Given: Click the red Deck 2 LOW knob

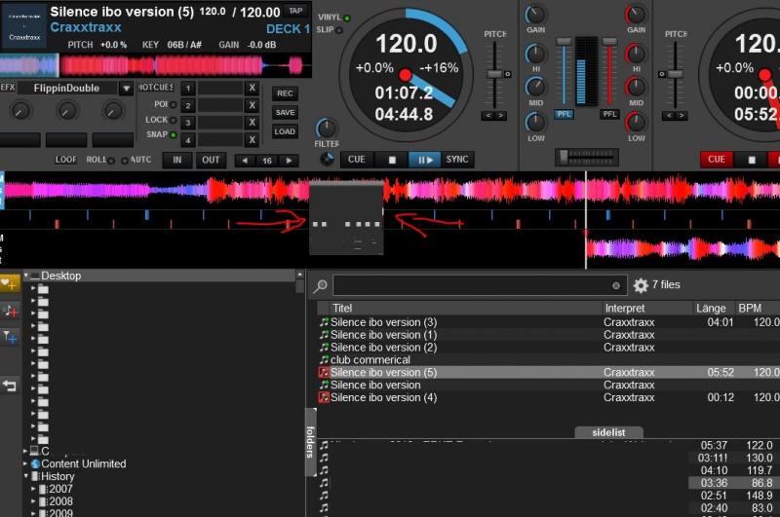Looking at the screenshot, I should pyautogui.click(x=636, y=122).
